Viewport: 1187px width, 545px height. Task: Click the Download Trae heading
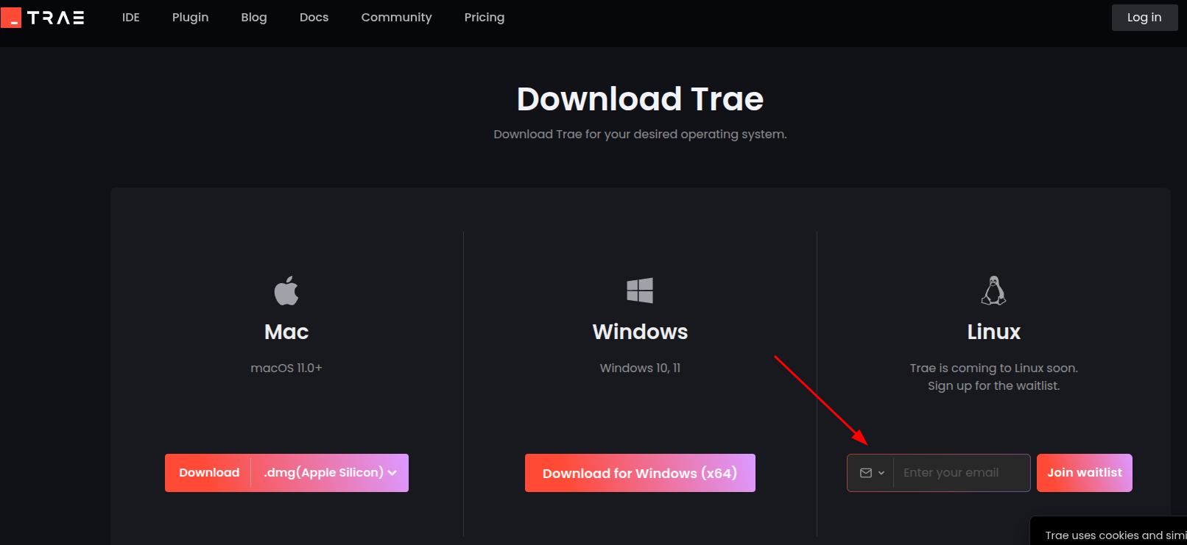click(640, 99)
